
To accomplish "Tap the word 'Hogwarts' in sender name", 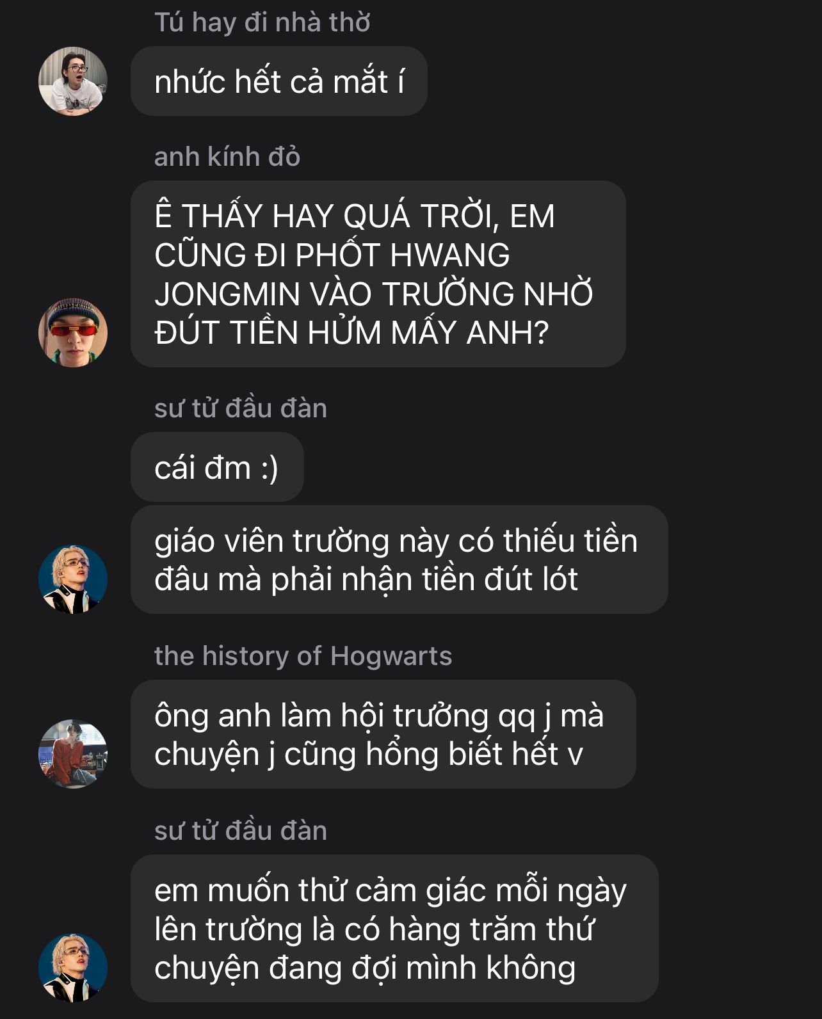I will tap(391, 656).
